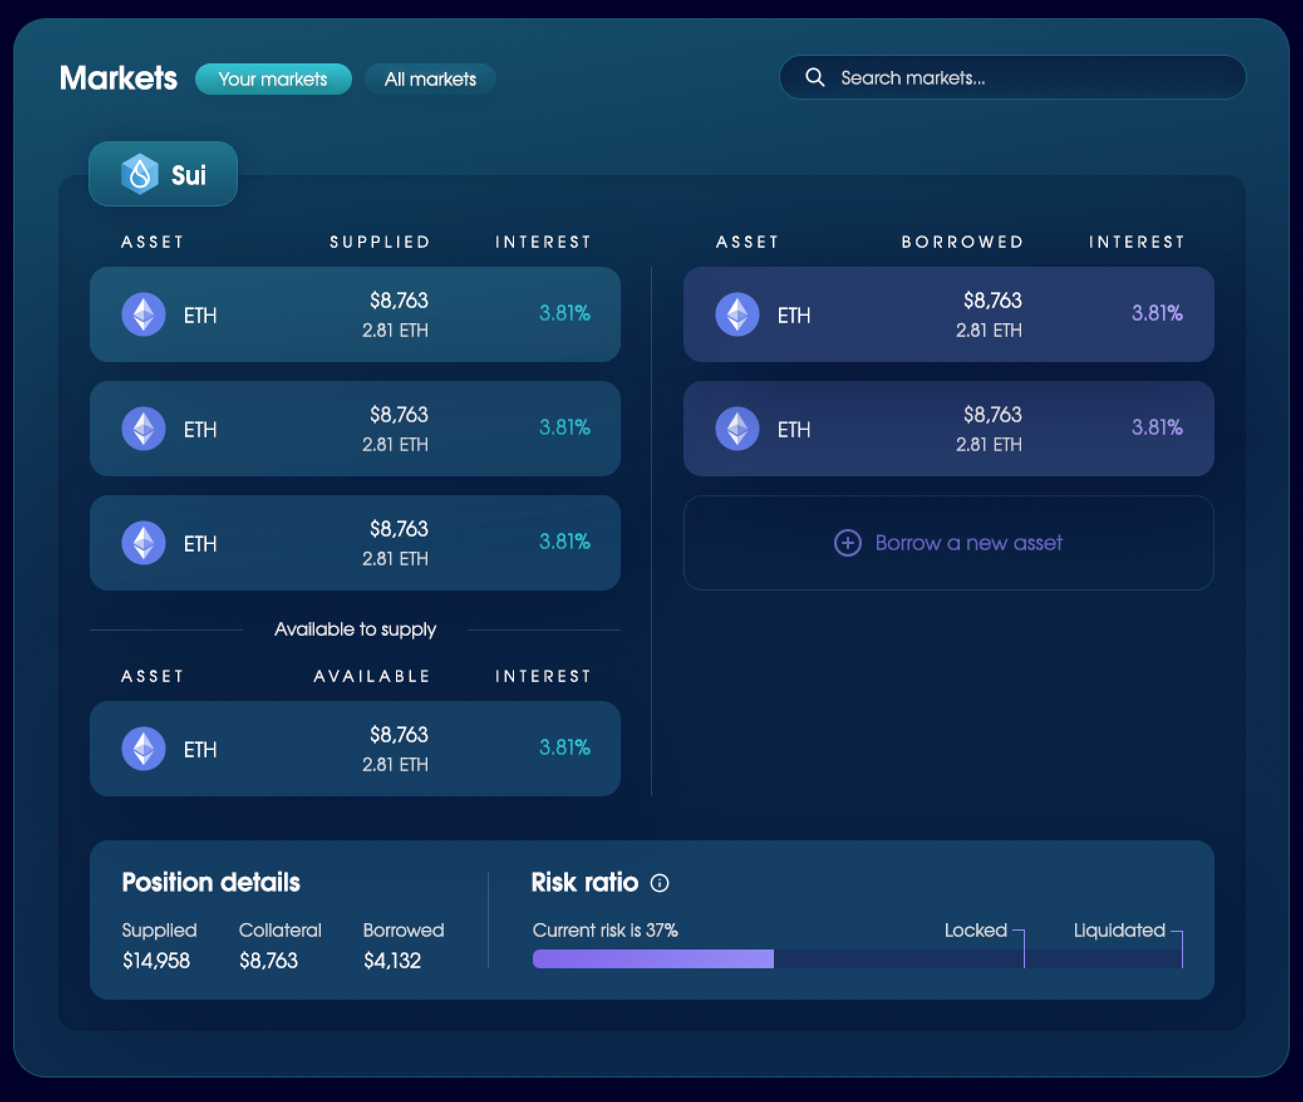
Task: Switch to the Your markets tab
Action: point(273,79)
